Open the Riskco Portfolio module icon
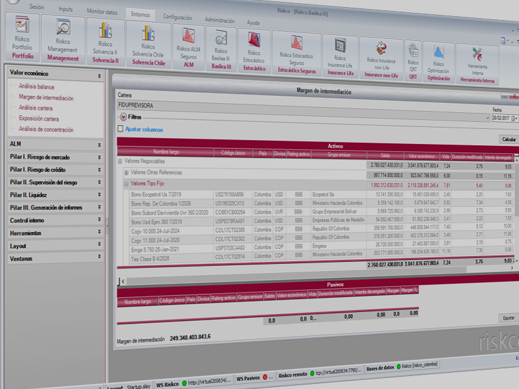519x389 pixels. [22, 25]
